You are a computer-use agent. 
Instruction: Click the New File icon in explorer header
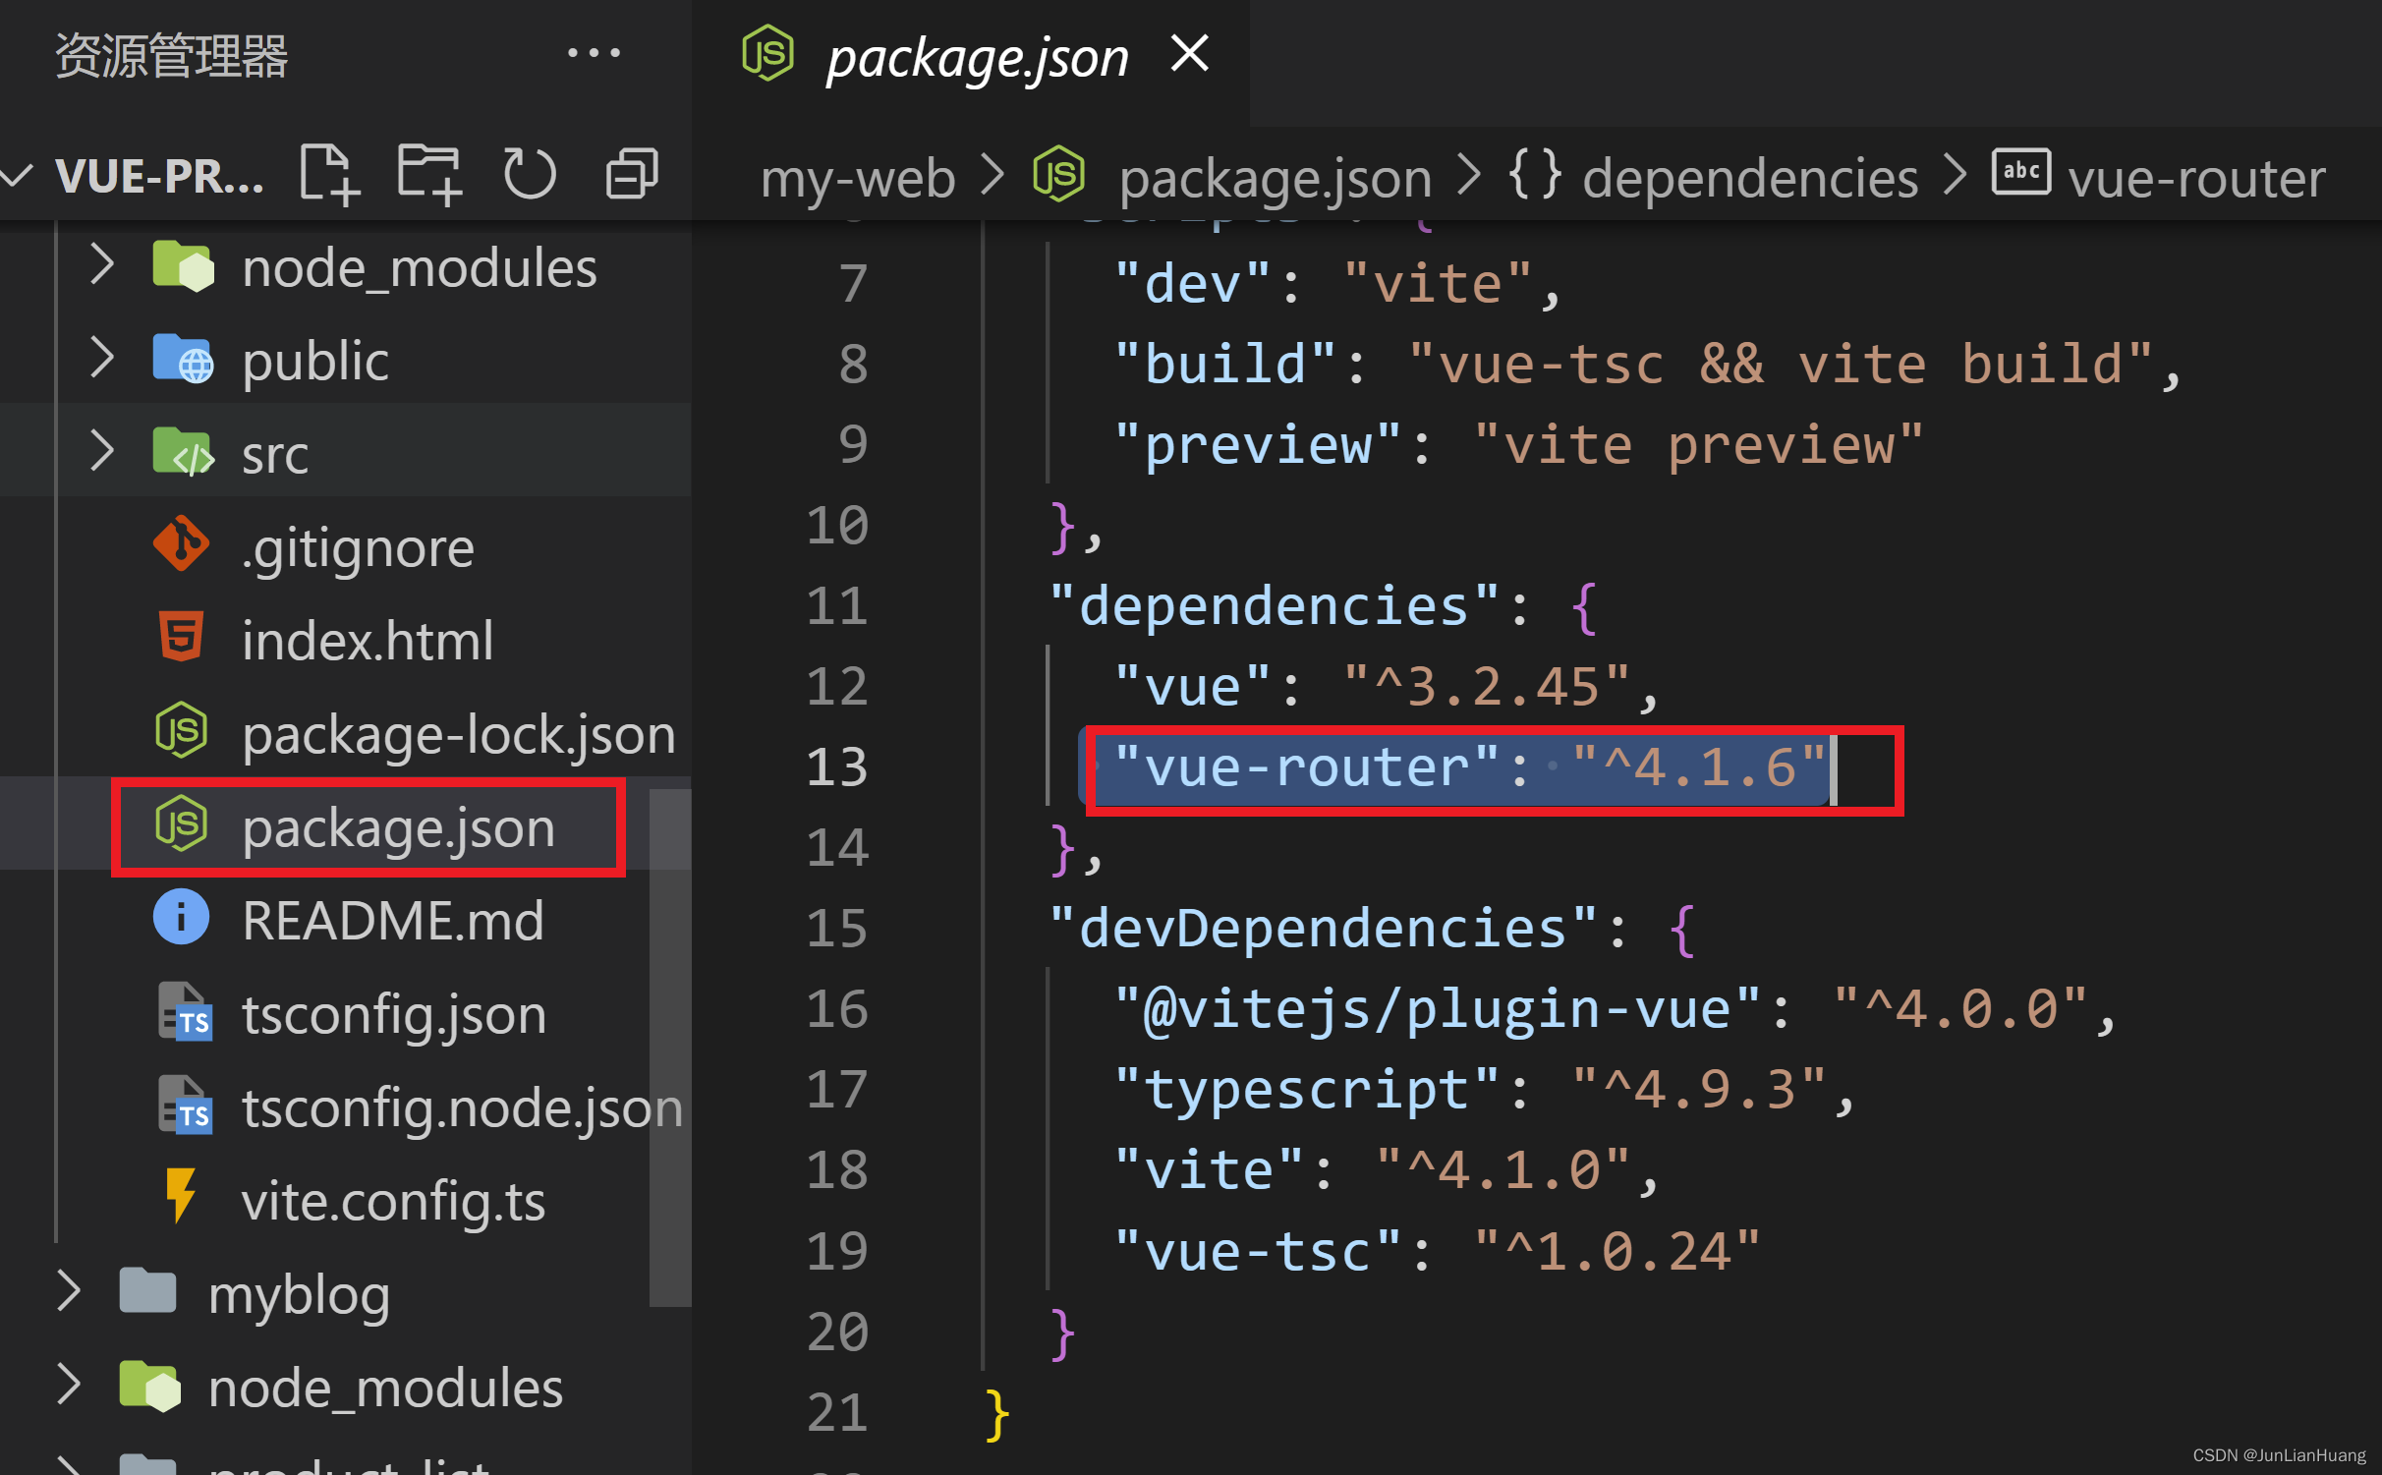(329, 175)
